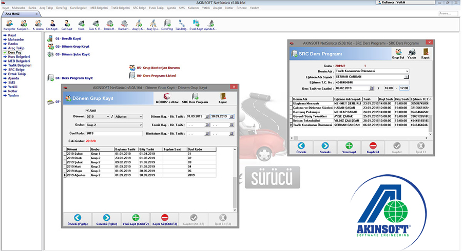462x251 pixels.
Task: Select SRC Belge in left sidebar
Action: click(x=16, y=70)
